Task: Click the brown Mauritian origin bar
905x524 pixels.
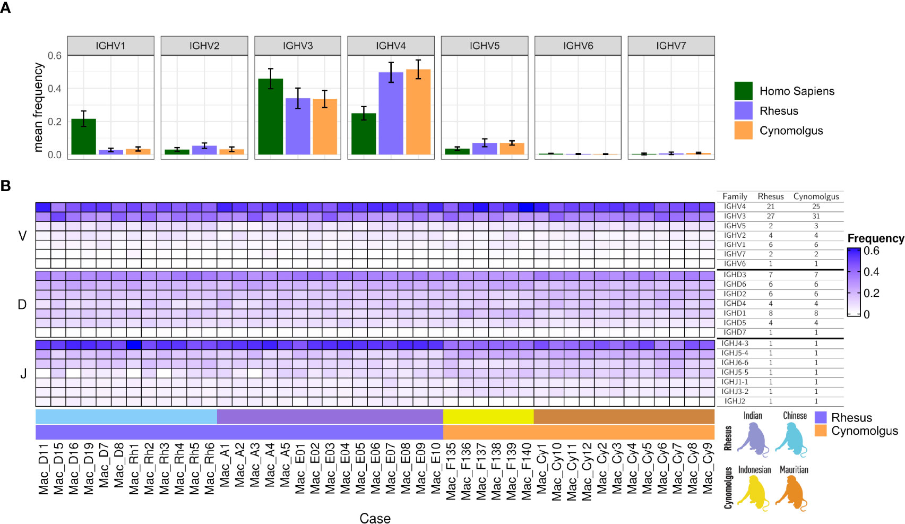Action: tap(624, 417)
